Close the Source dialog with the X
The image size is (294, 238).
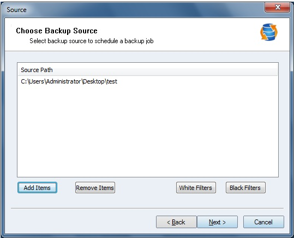(x=277, y=8)
